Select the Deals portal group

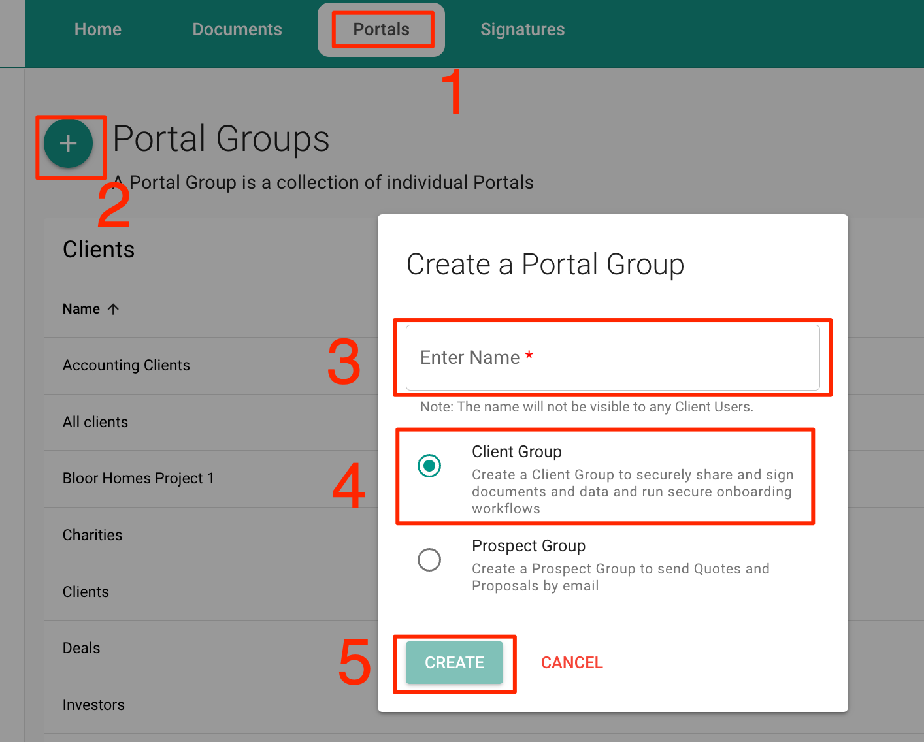[x=82, y=648]
